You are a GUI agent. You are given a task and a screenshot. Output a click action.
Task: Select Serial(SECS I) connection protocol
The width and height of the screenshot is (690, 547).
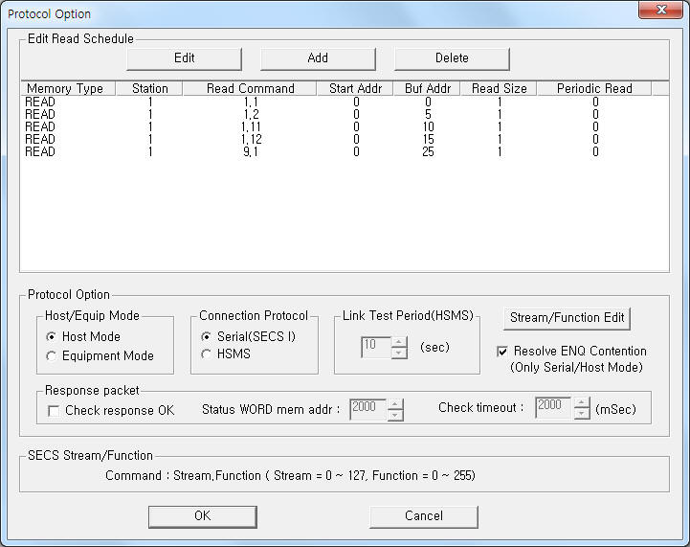(206, 337)
